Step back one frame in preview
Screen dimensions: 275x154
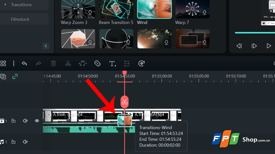coord(239,46)
